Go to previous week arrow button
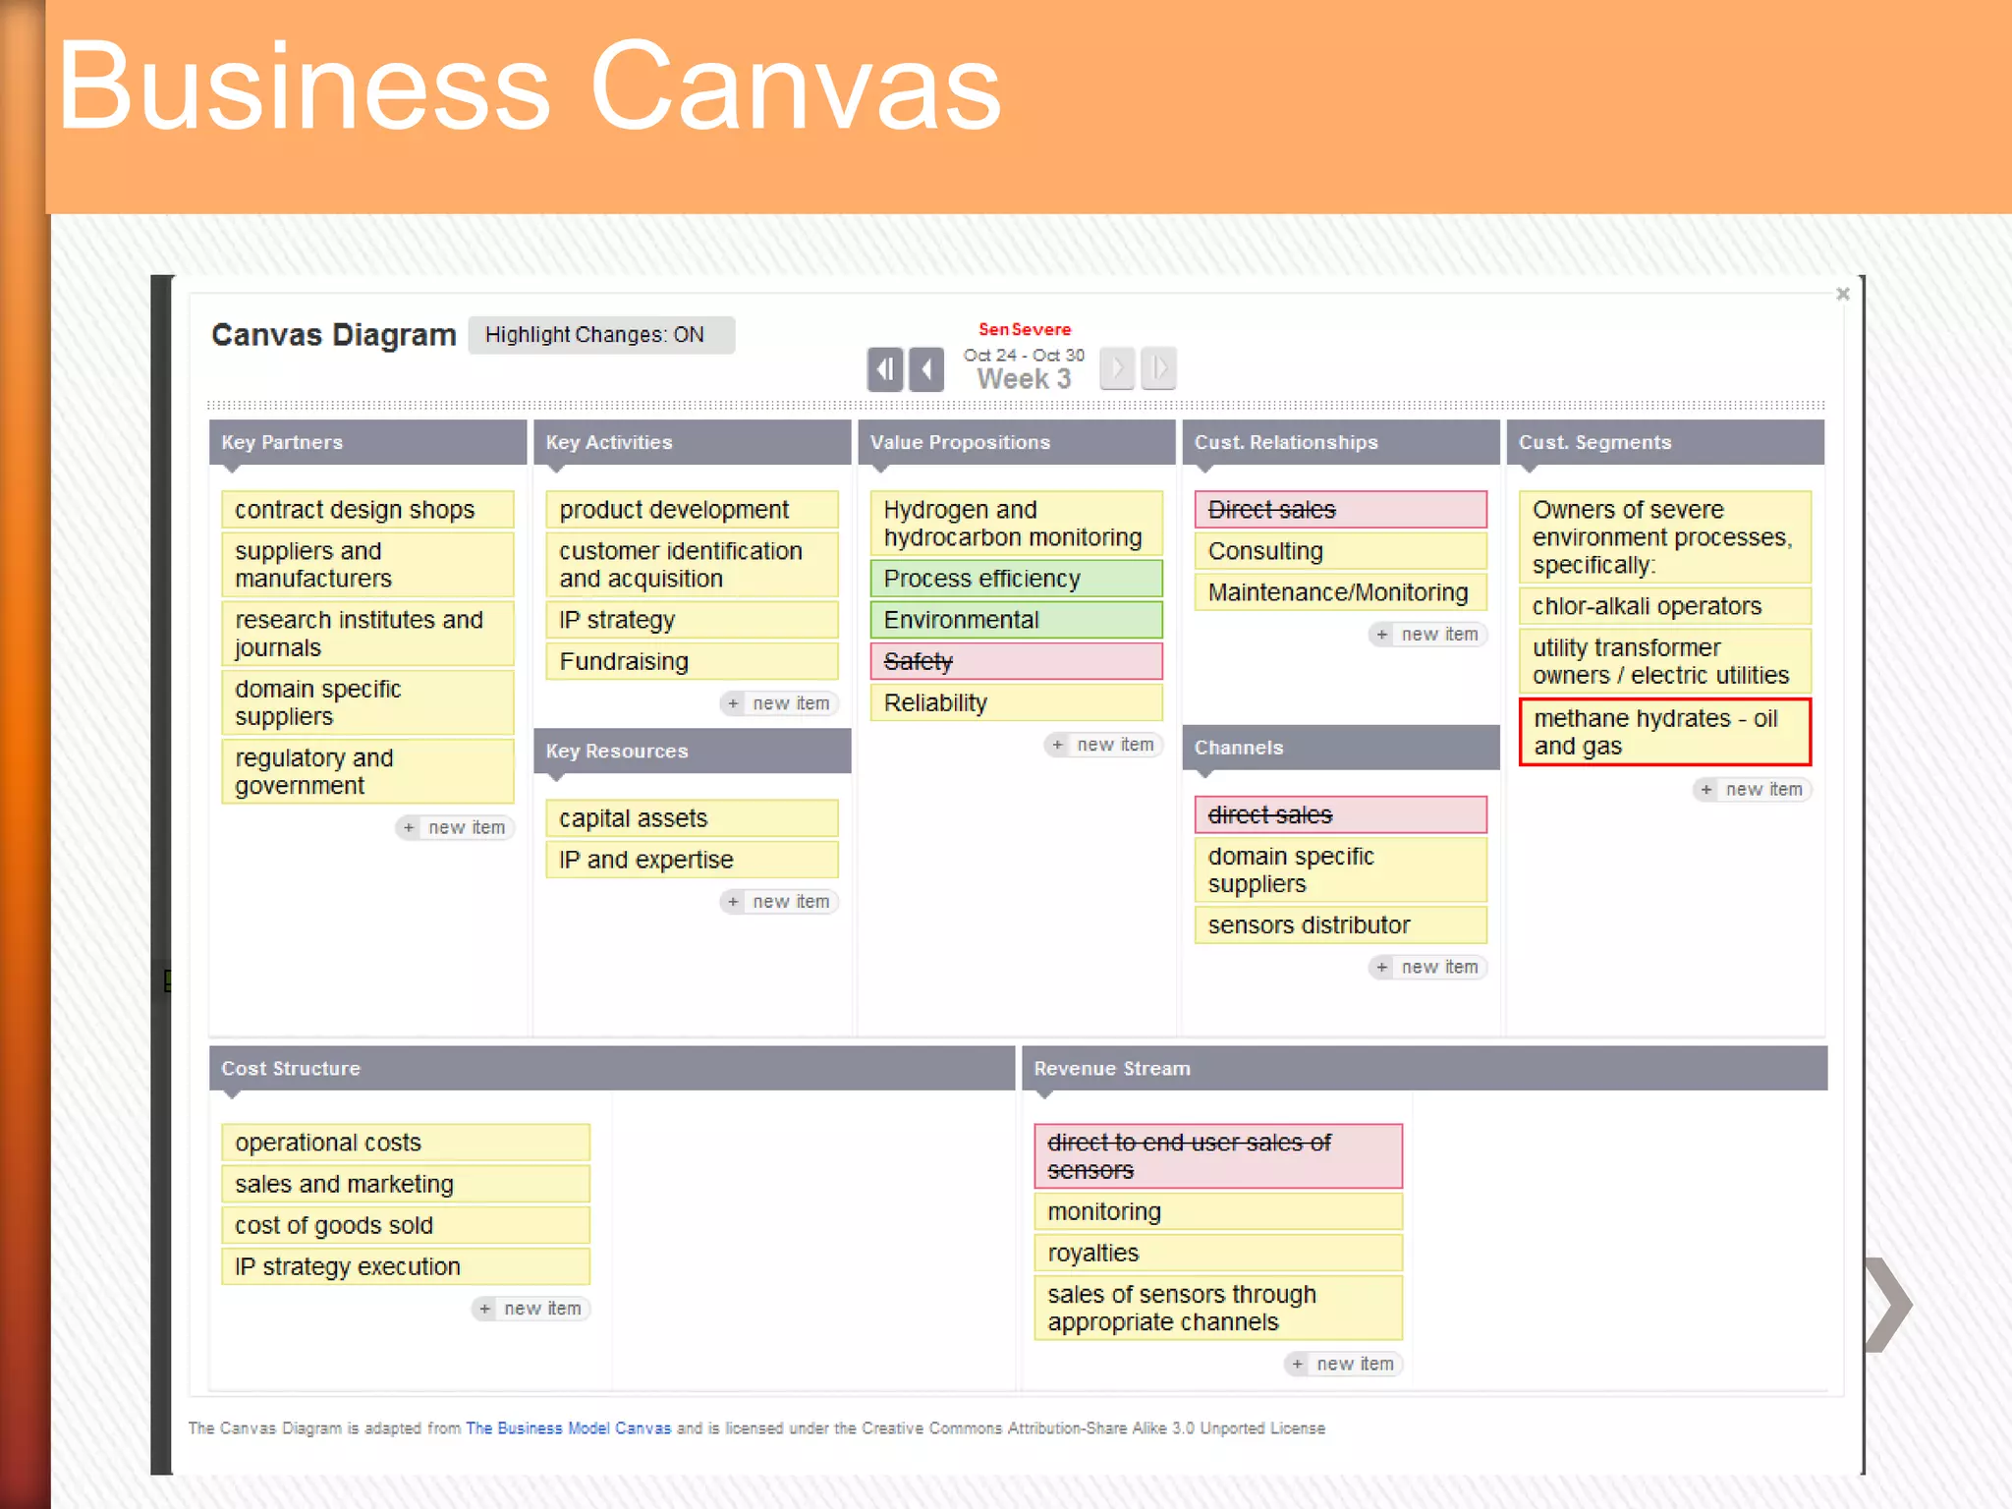This screenshot has height=1509, width=2012. tap(926, 369)
